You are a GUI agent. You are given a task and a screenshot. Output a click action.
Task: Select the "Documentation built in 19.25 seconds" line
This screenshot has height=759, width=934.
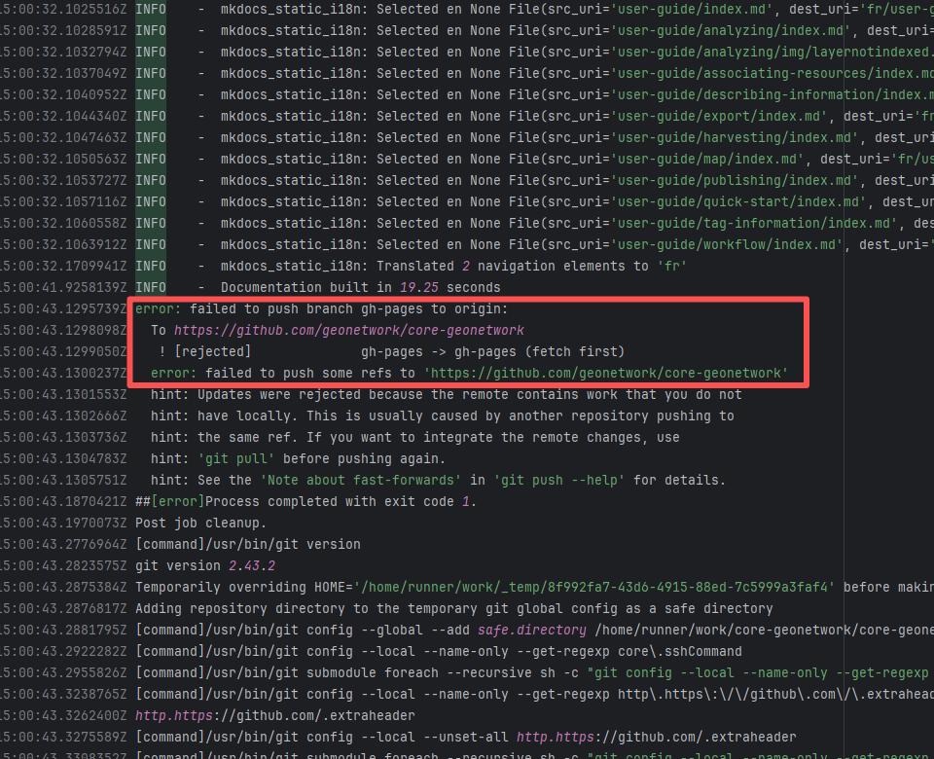[360, 288]
